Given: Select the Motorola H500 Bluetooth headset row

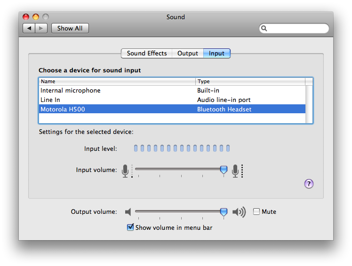Looking at the screenshot, I should [x=63, y=109].
